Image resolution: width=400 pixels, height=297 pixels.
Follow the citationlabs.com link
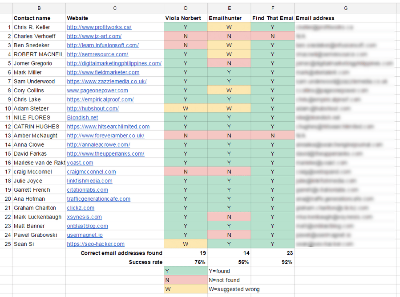pyautogui.click(x=88, y=190)
